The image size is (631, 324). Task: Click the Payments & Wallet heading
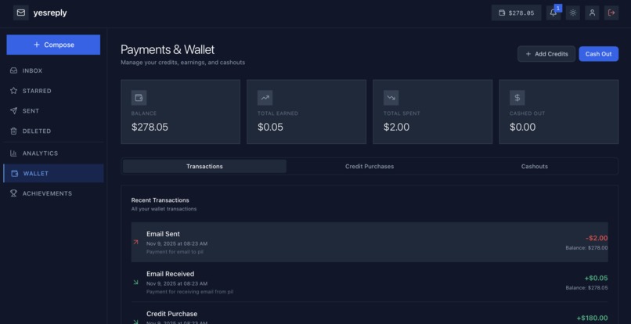(x=168, y=49)
